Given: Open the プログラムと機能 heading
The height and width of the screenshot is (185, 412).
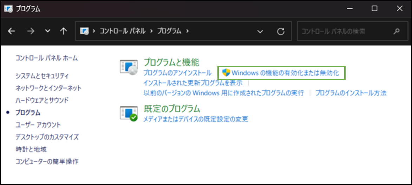Looking at the screenshot, I should tap(172, 62).
